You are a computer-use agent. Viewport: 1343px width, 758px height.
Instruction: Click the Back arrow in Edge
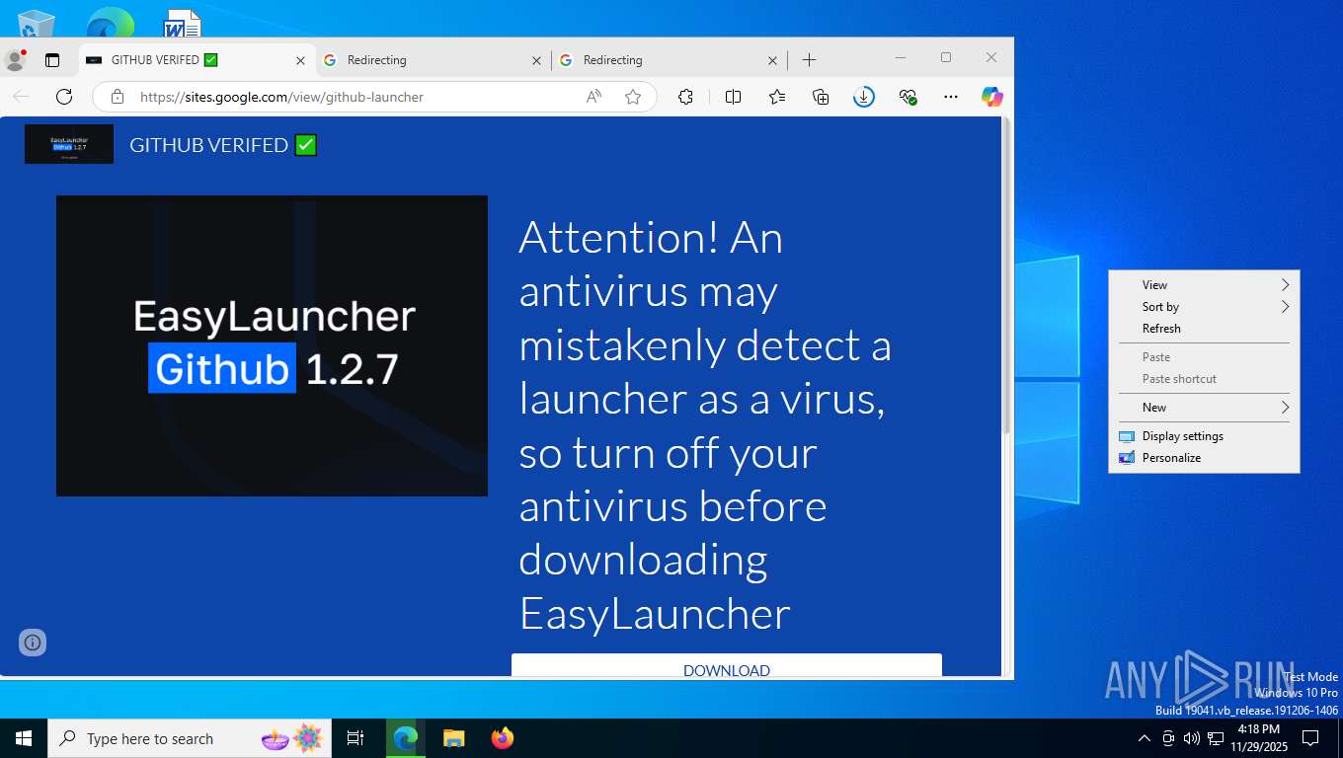[x=21, y=97]
